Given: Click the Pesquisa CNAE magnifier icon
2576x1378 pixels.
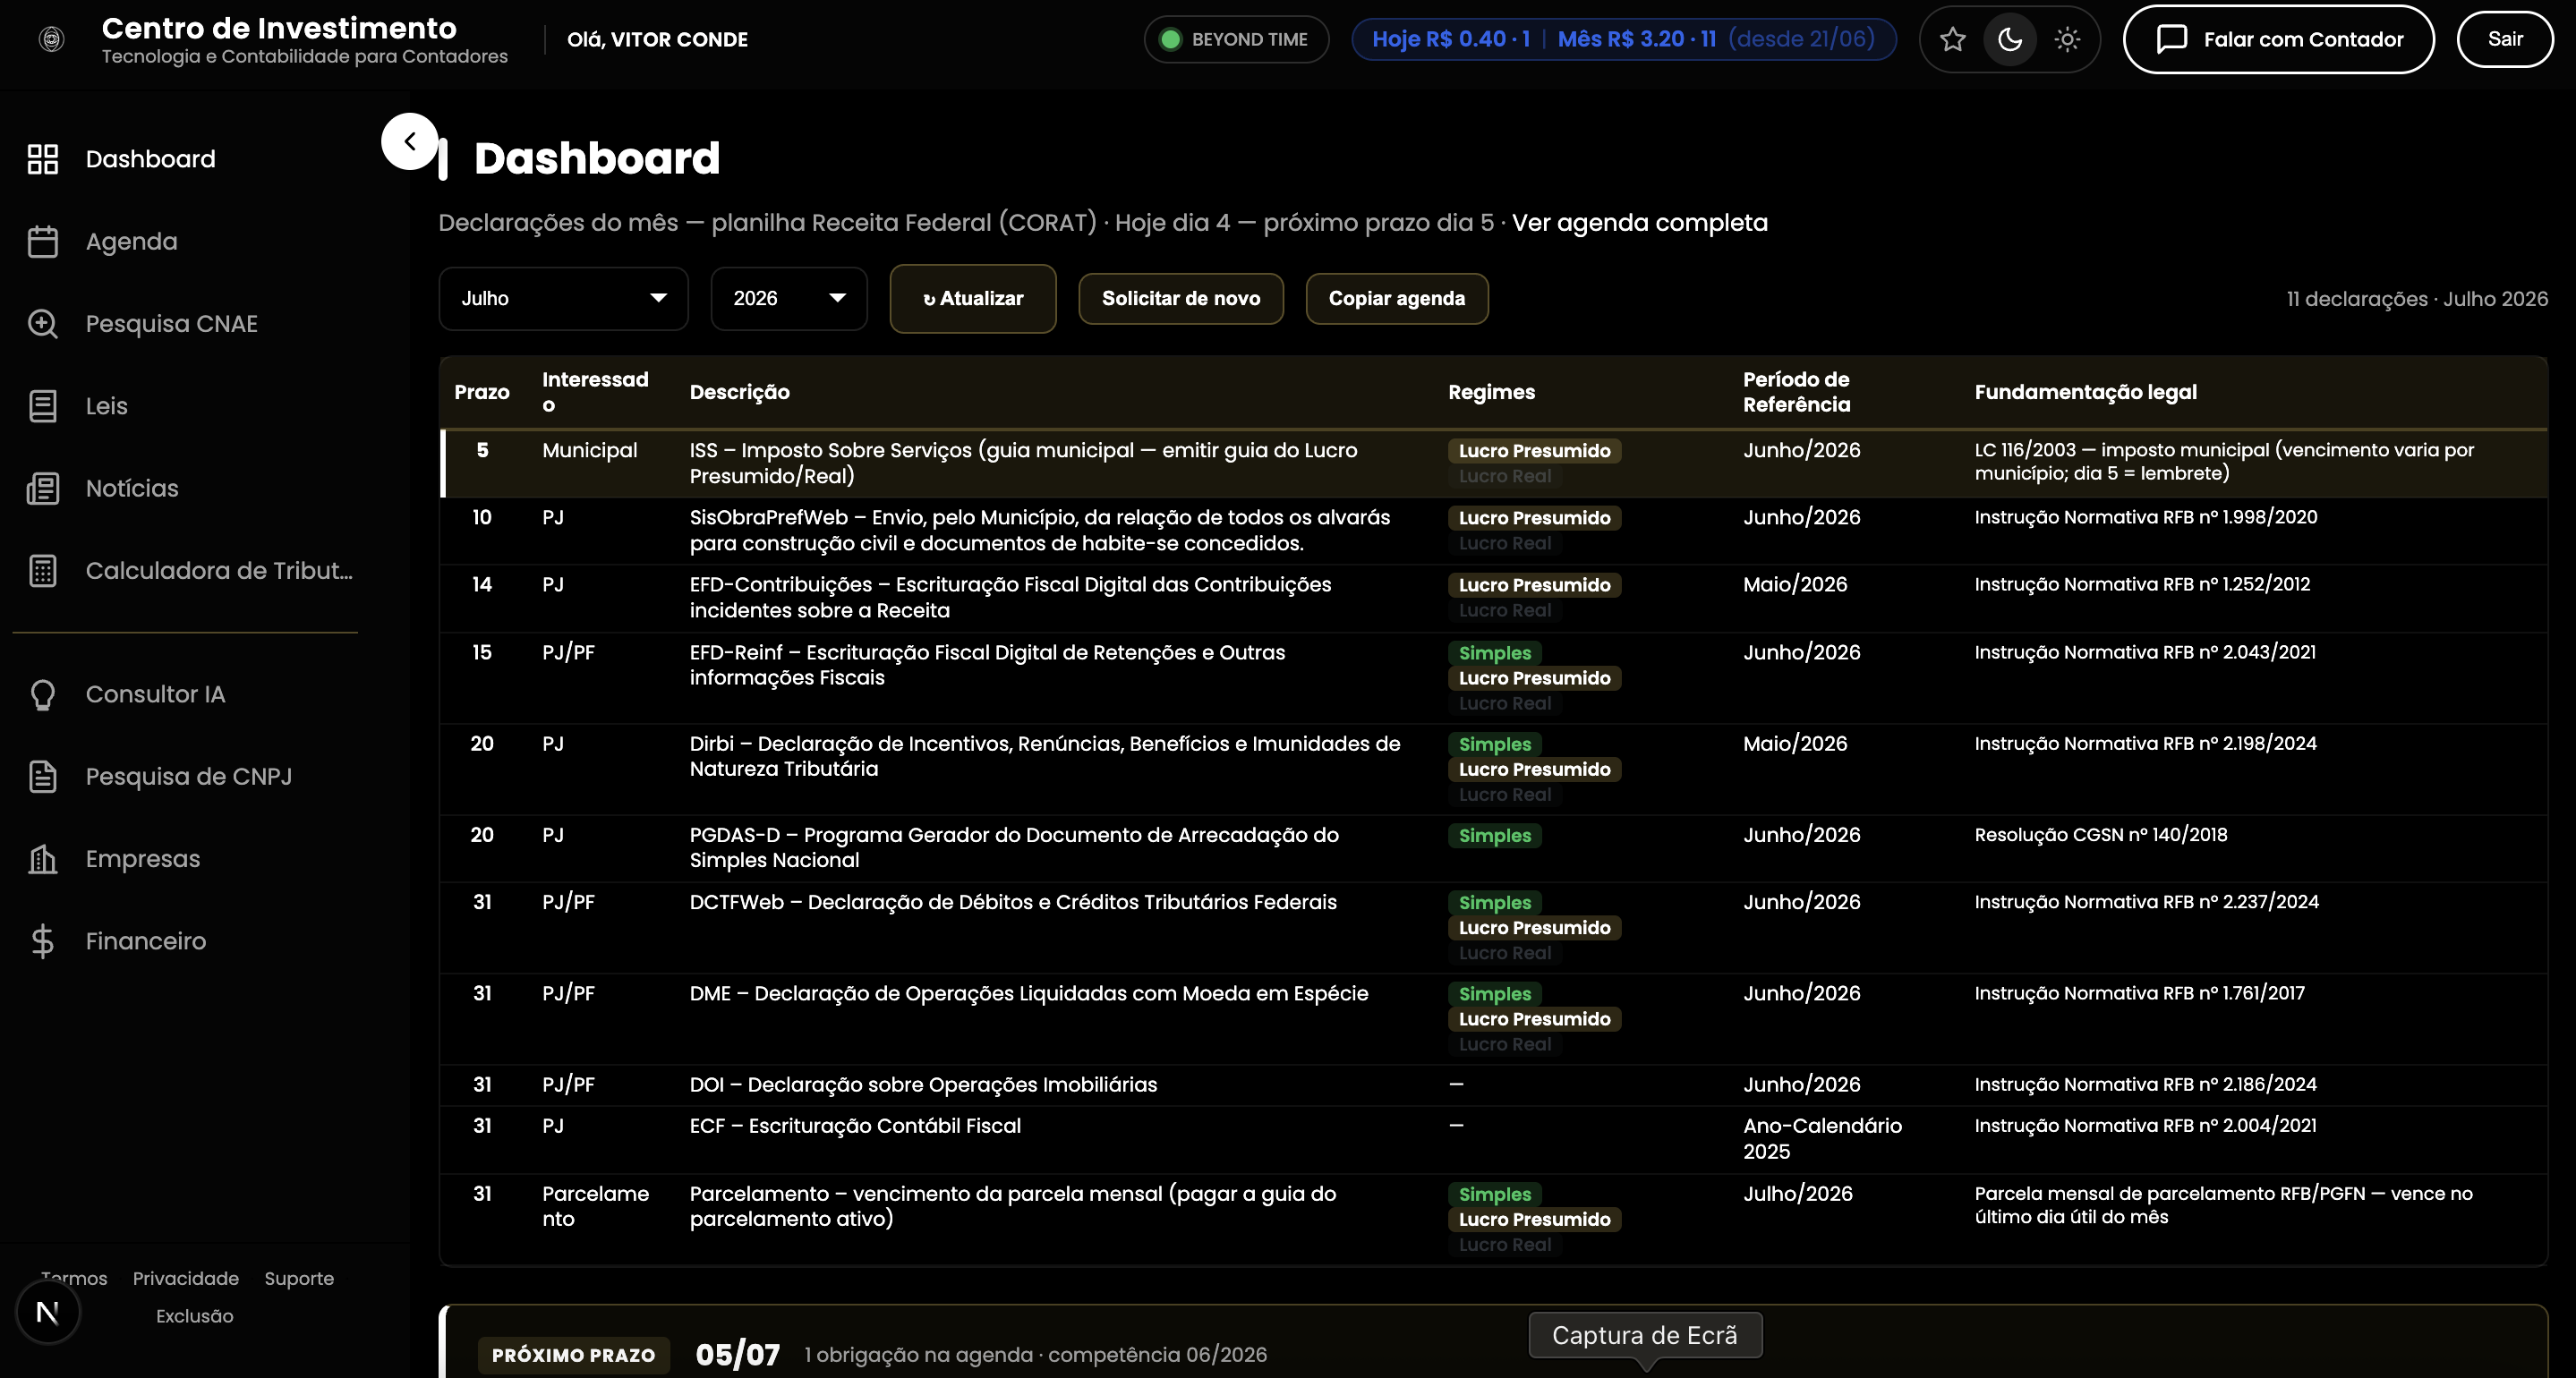Looking at the screenshot, I should [42, 324].
